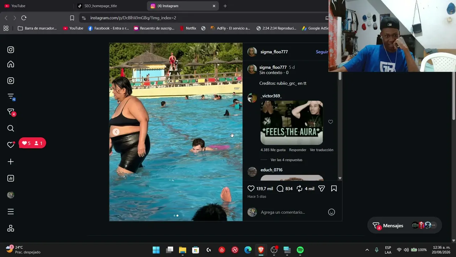
Task: Open the Facebook bookmark
Action: tap(108, 28)
